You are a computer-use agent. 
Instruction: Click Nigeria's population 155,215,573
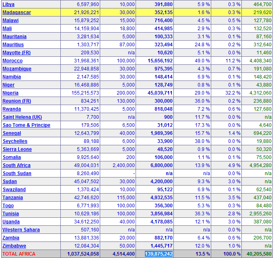click(x=85, y=93)
